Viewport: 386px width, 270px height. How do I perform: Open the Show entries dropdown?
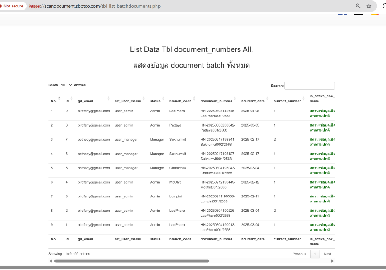66,85
